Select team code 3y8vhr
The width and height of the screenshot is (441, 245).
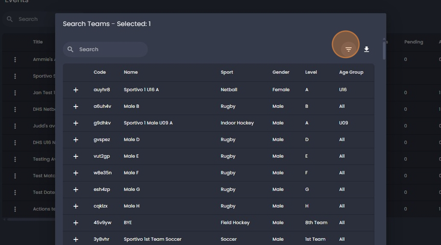pyautogui.click(x=101, y=239)
